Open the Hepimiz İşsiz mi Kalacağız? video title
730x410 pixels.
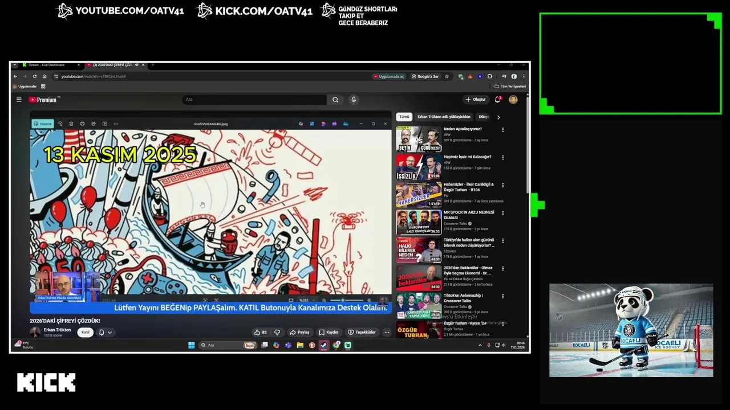(467, 157)
